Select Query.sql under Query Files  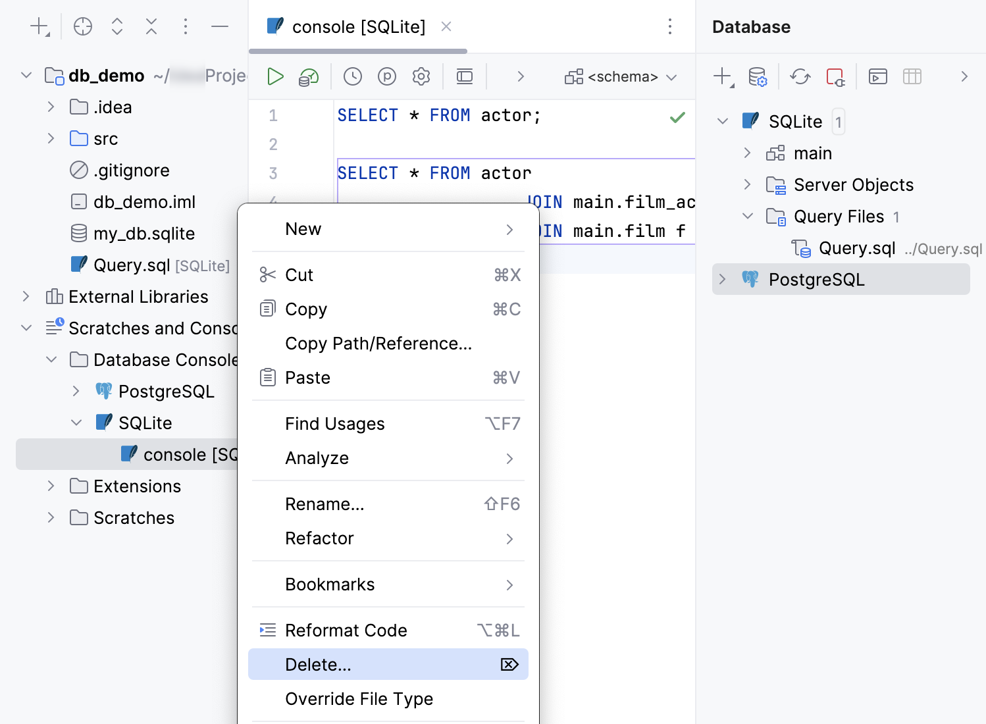tap(856, 248)
